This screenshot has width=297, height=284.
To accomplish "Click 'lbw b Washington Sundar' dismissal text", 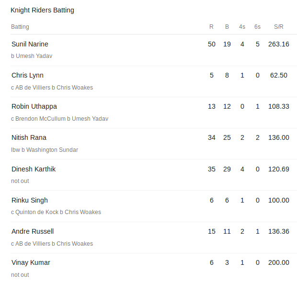I will click(45, 150).
